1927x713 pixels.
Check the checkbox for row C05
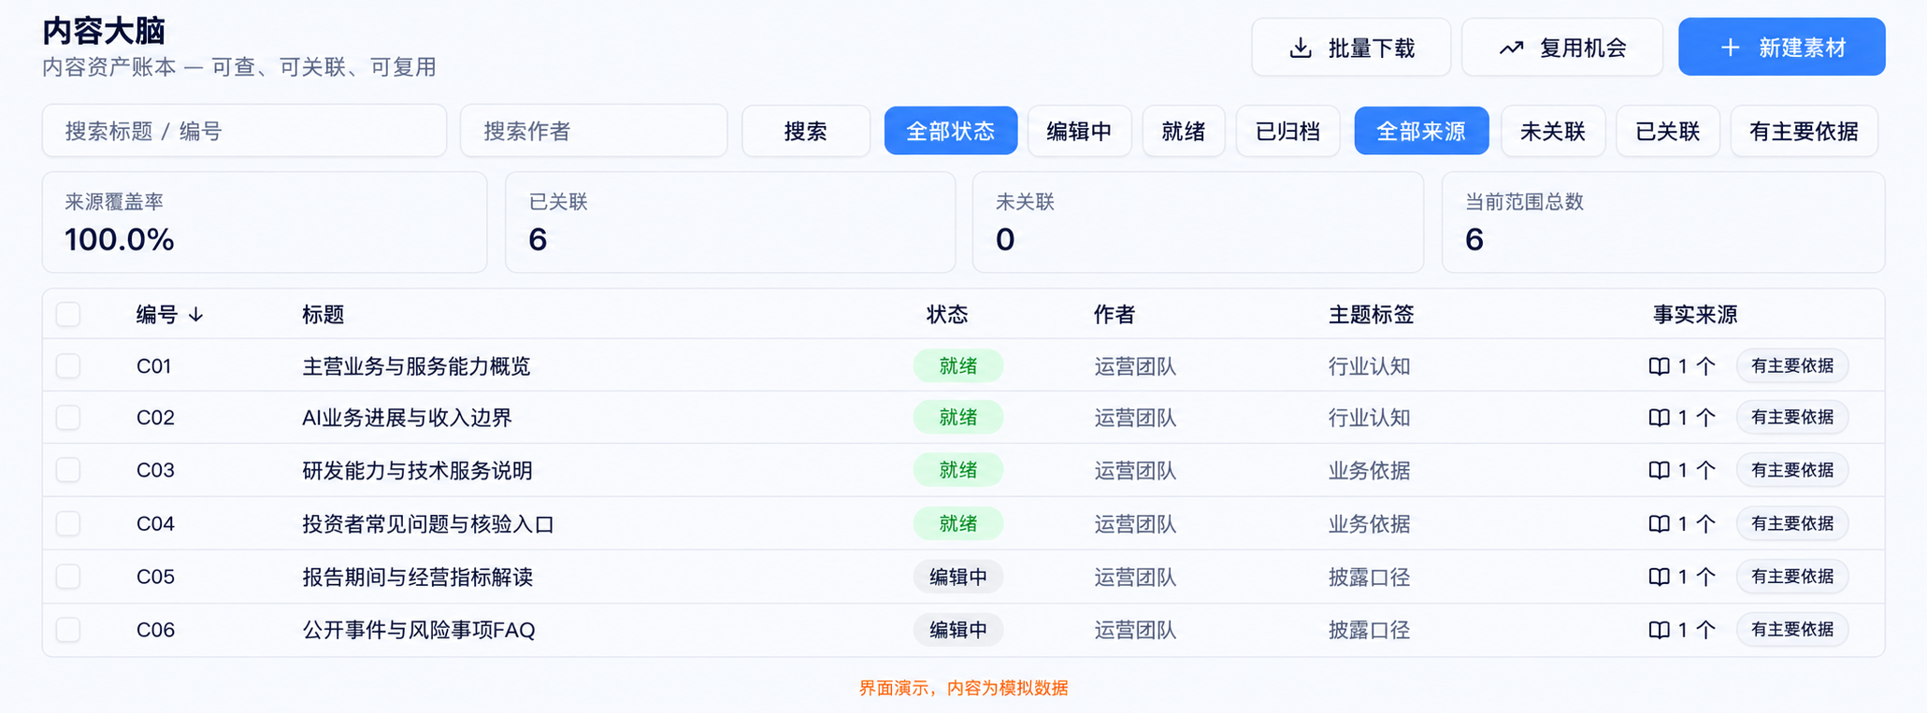[x=68, y=577]
